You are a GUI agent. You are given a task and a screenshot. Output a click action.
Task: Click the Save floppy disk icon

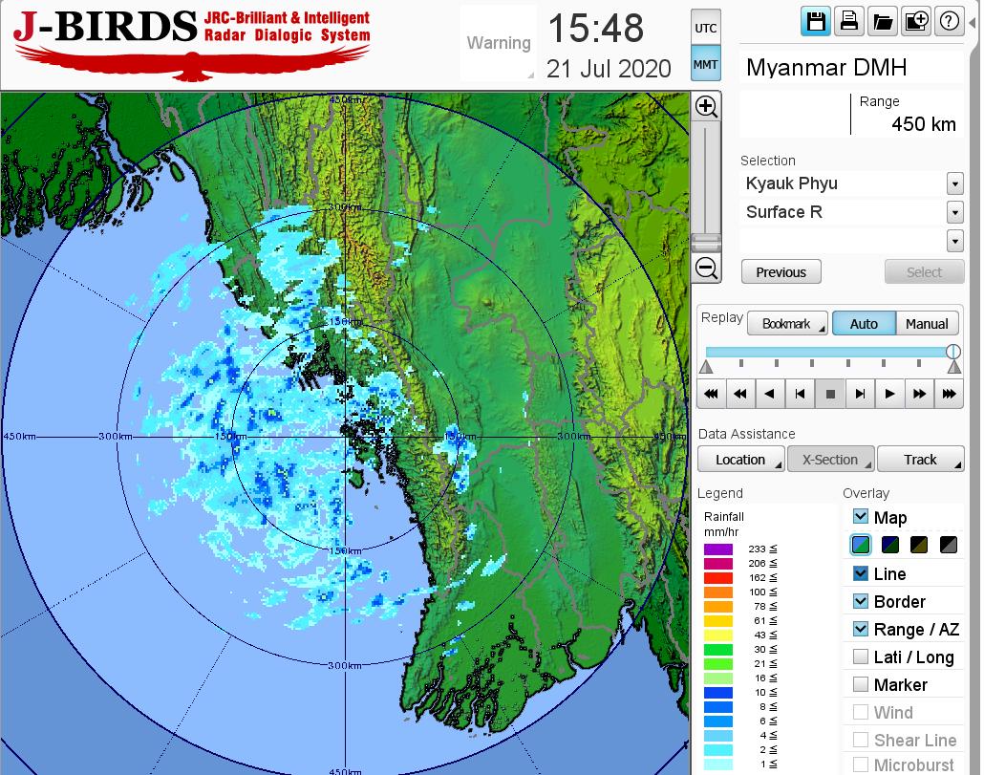(816, 22)
